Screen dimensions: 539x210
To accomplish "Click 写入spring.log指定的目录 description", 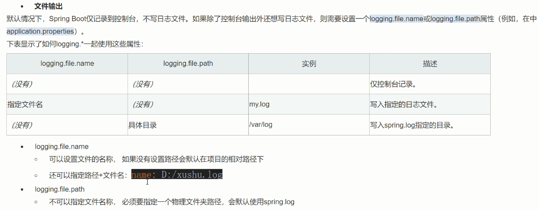I will pyautogui.click(x=412, y=125).
